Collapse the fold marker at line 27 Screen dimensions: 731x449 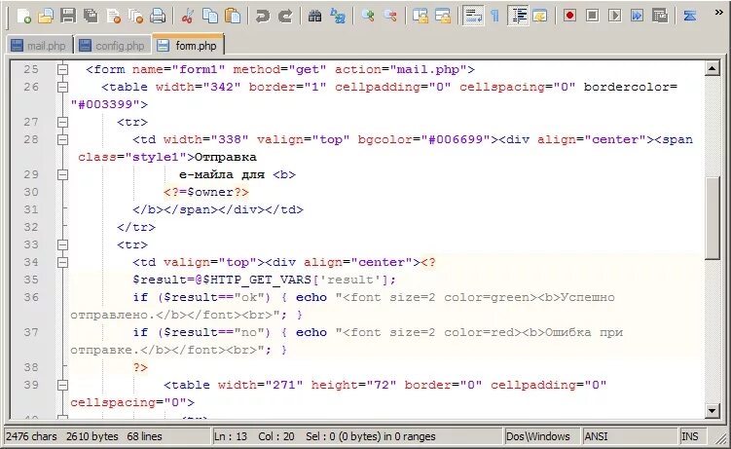point(62,122)
